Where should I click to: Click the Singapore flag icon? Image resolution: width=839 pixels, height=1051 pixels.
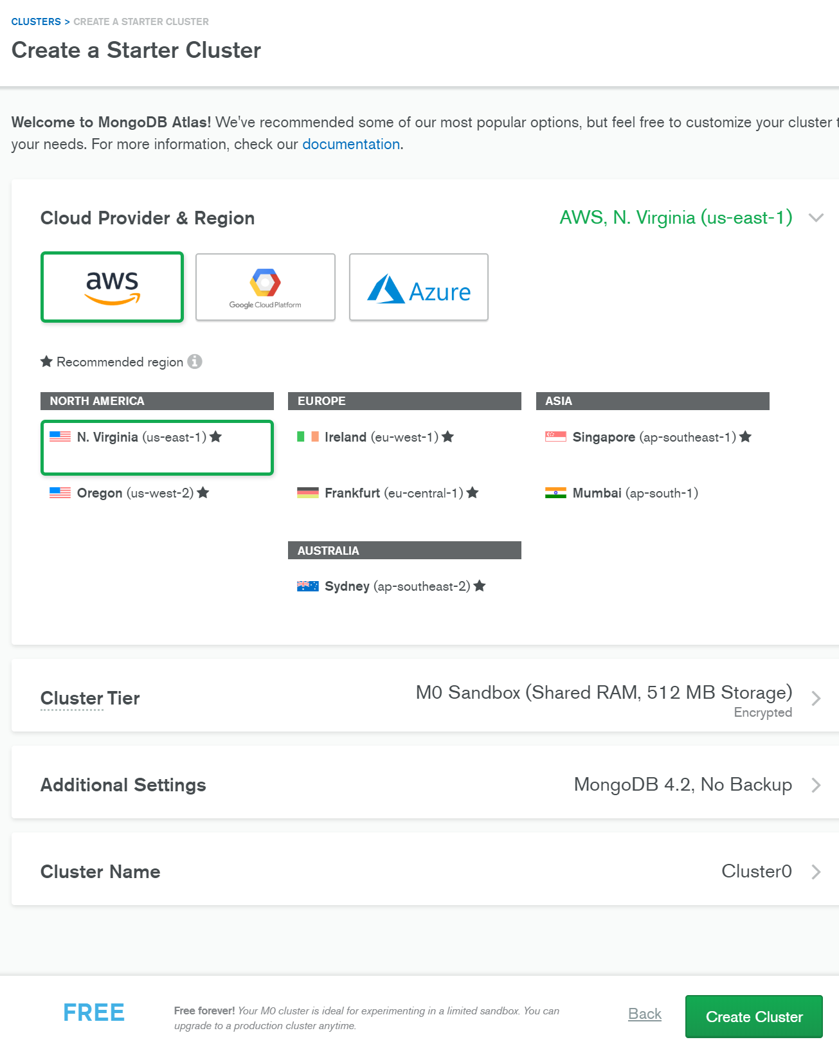[555, 437]
